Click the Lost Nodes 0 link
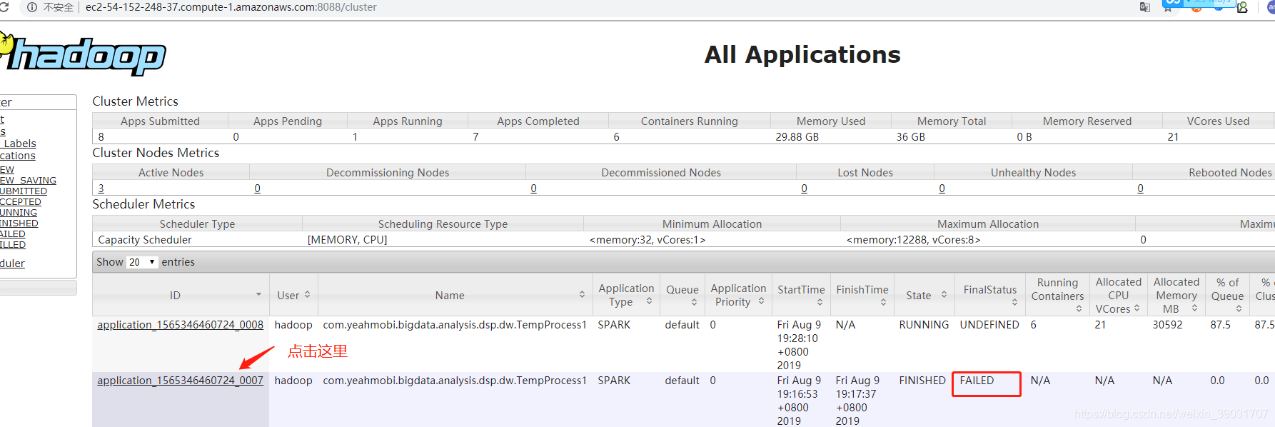Viewport: 1275px width, 427px height. 804,189
